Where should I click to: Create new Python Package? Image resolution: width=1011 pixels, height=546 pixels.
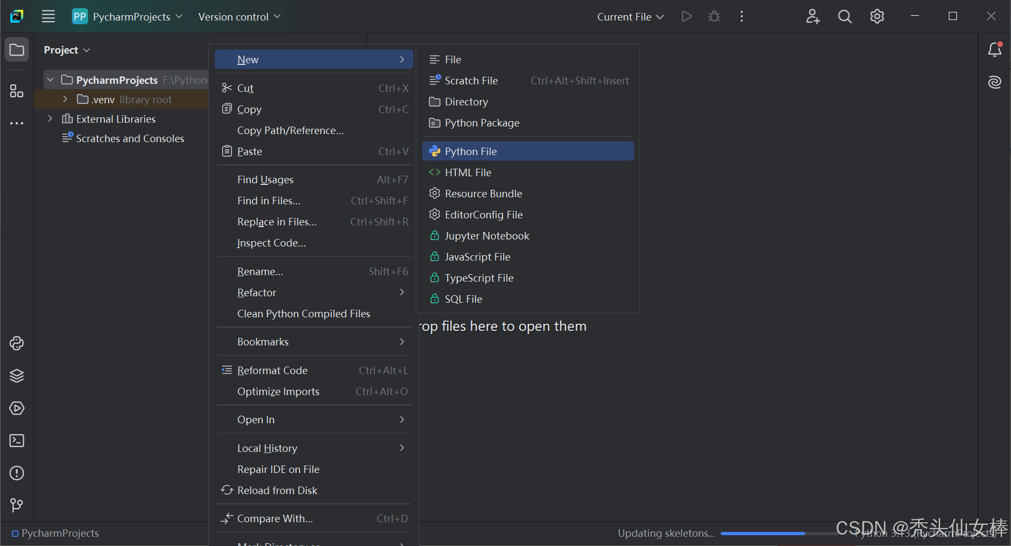[x=528, y=123]
